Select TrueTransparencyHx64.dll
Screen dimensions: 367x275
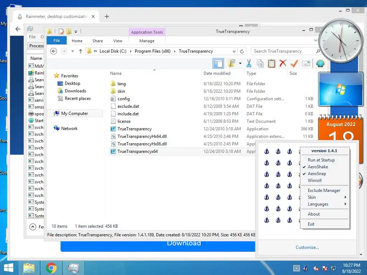[142, 136]
